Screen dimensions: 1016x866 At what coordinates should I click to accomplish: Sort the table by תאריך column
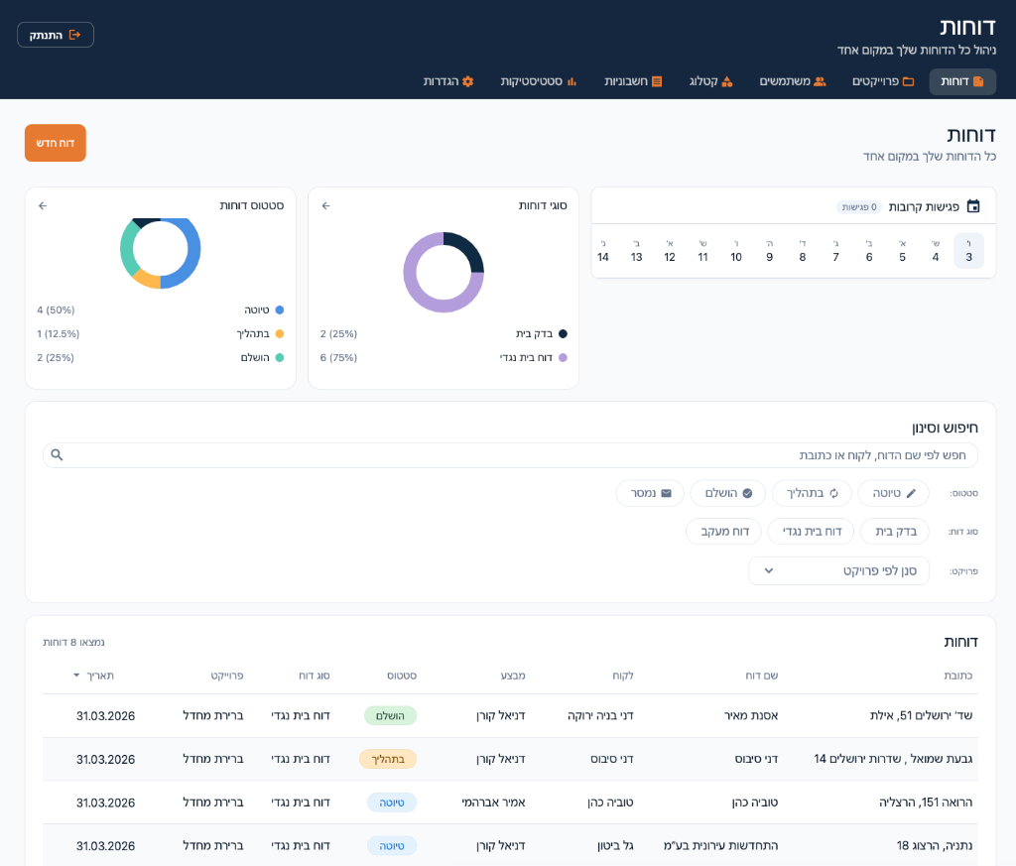click(x=94, y=676)
